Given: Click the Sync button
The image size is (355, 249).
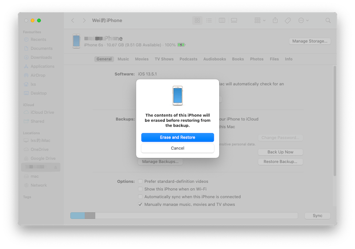Looking at the screenshot, I should (317, 216).
